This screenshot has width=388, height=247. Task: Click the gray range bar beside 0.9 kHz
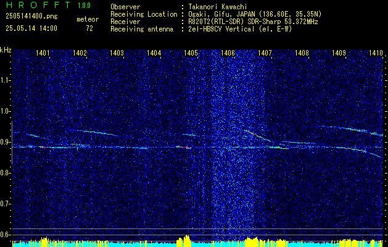(12, 143)
